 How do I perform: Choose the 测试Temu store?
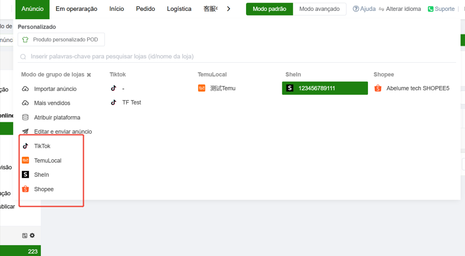point(222,89)
